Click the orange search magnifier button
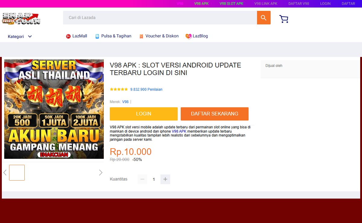This screenshot has width=362, height=223. [264, 18]
